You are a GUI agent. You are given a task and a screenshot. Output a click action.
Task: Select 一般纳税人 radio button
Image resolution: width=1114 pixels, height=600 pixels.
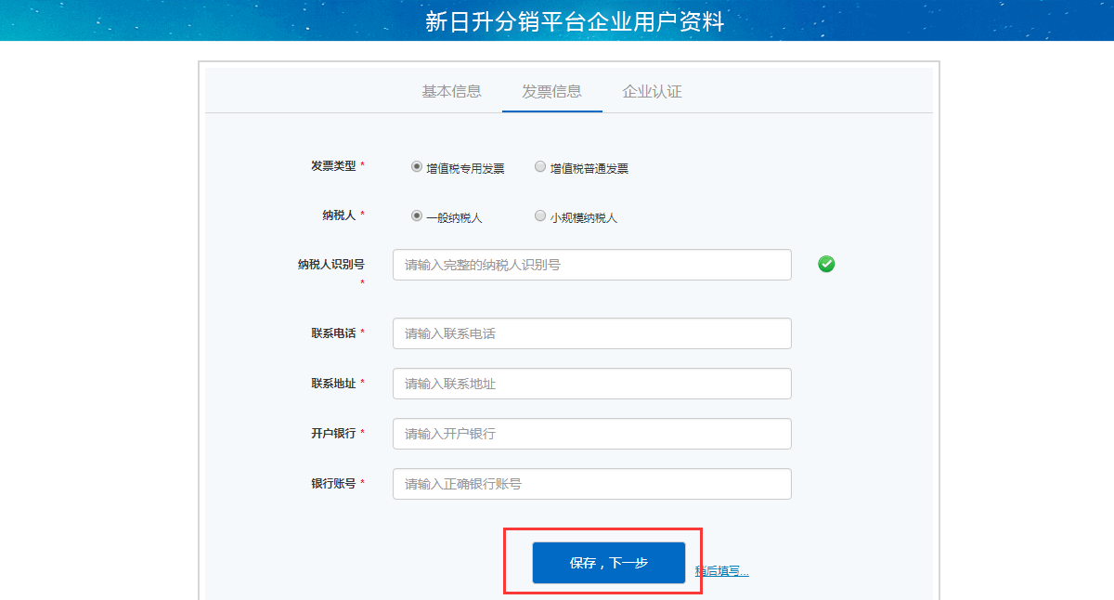[x=417, y=216]
